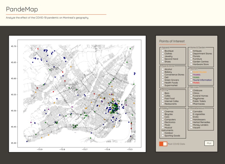Select the Florists checkbox
225x164 pixels.
tap(191, 56)
